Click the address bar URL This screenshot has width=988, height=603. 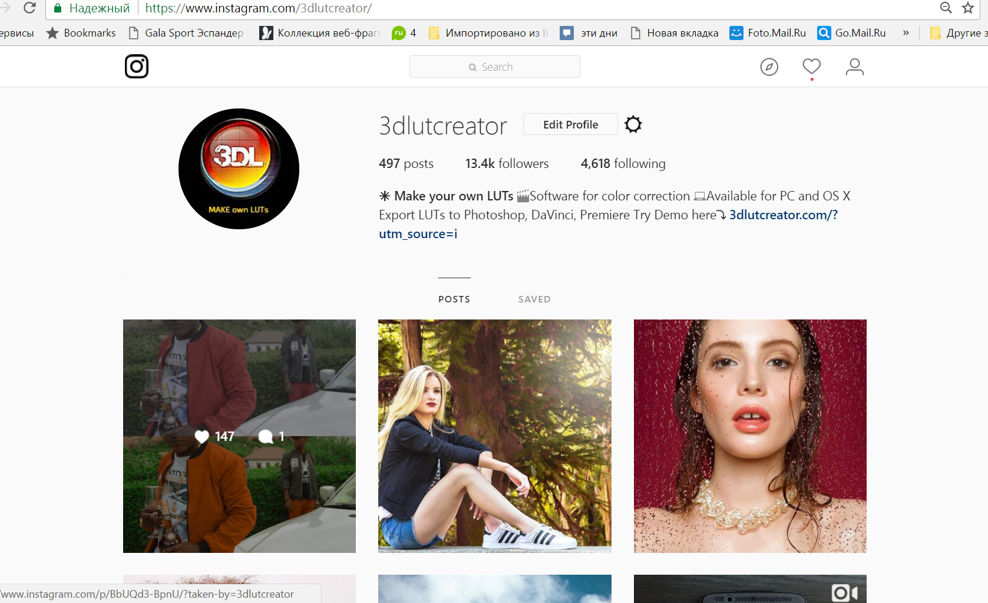point(258,8)
